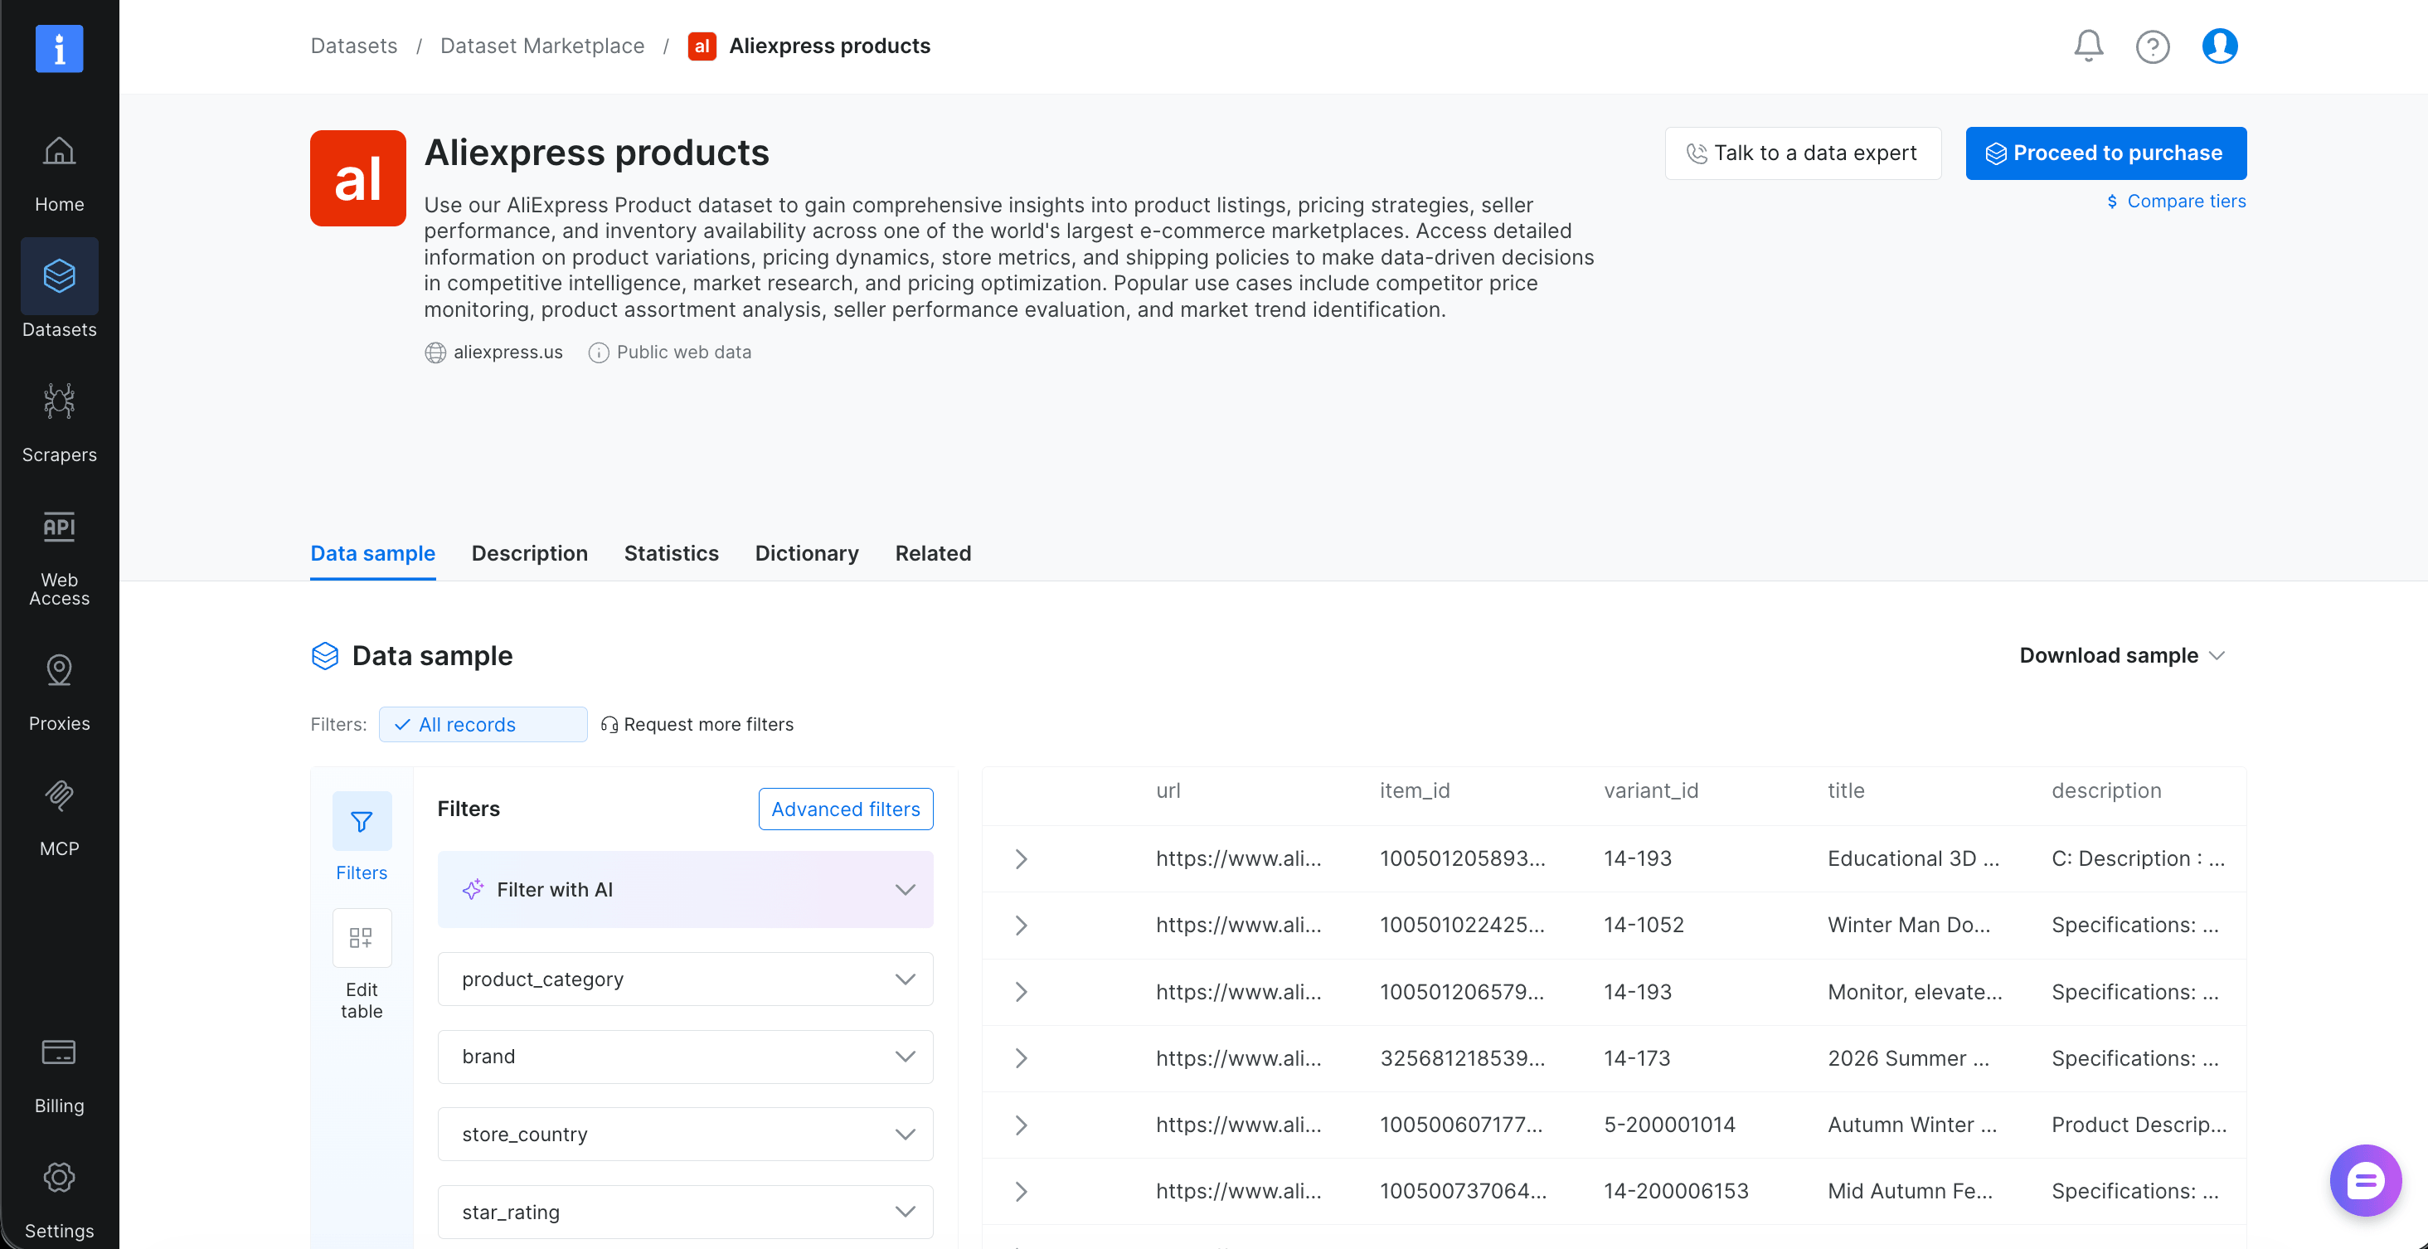The image size is (2428, 1249).
Task: Open the Download sample dropdown
Action: 2122,655
